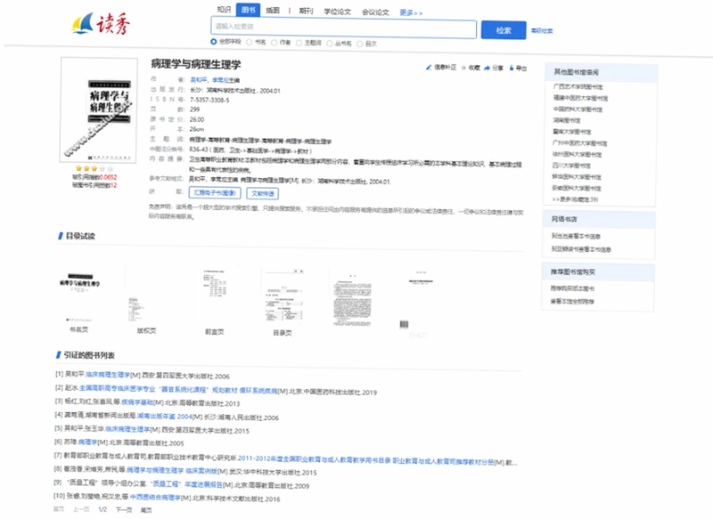
Task: Open 湖南图书馆 library link
Action: [x=566, y=120]
